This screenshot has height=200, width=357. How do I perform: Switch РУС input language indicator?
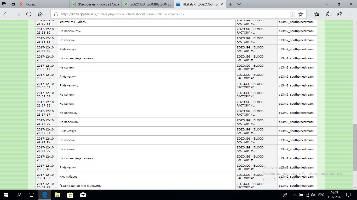pyautogui.click(x=321, y=195)
